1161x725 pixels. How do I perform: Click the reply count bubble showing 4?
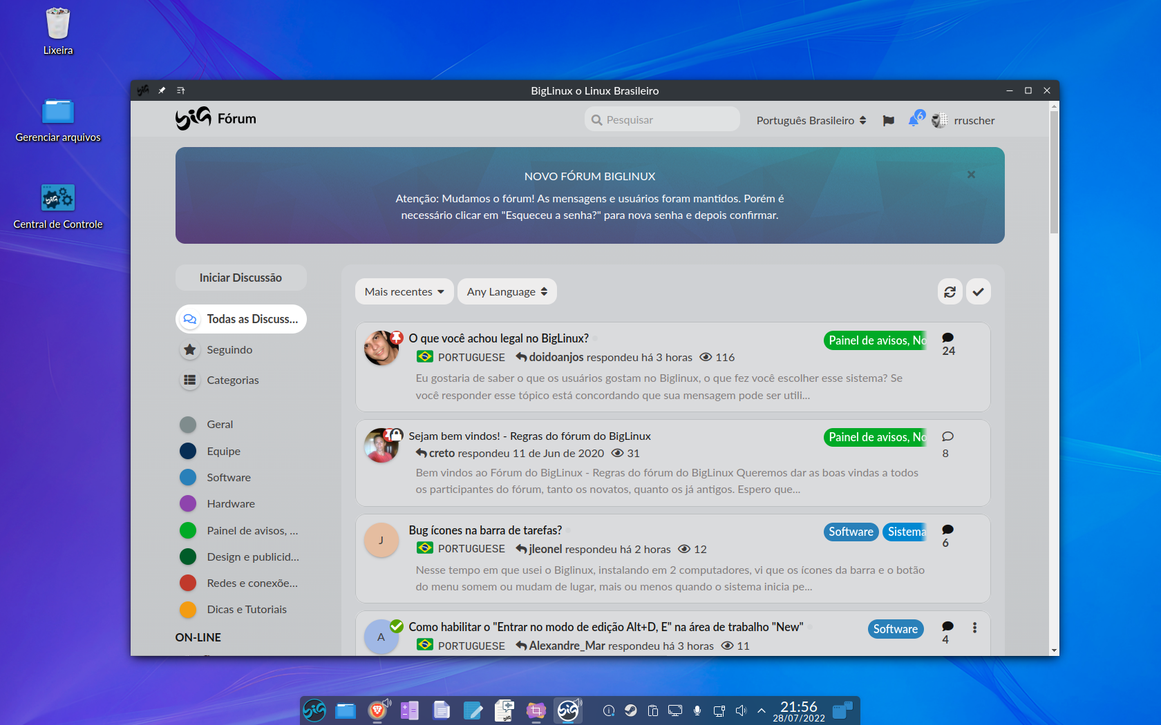pyautogui.click(x=947, y=632)
